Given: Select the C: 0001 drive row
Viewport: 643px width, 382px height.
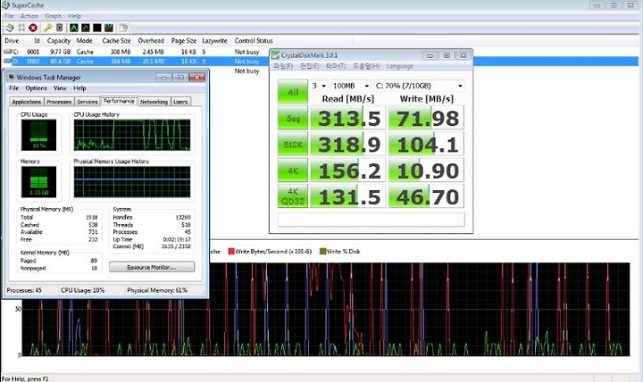Looking at the screenshot, I should (x=136, y=52).
